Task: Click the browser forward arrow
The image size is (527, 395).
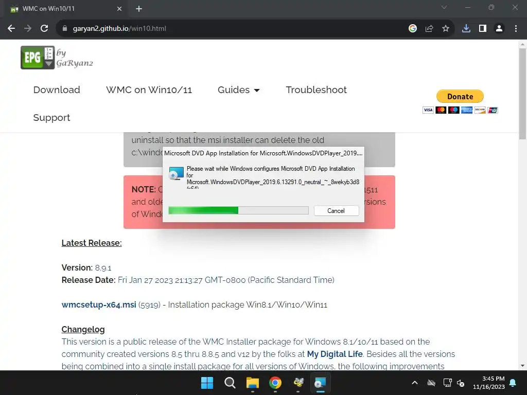Action: (x=28, y=29)
